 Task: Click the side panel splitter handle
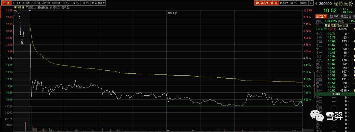point(314,85)
